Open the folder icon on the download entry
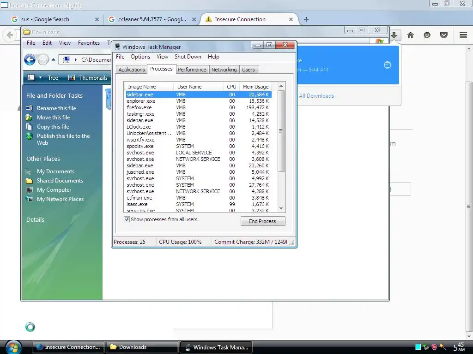The height and width of the screenshot is (354, 473). (388, 65)
